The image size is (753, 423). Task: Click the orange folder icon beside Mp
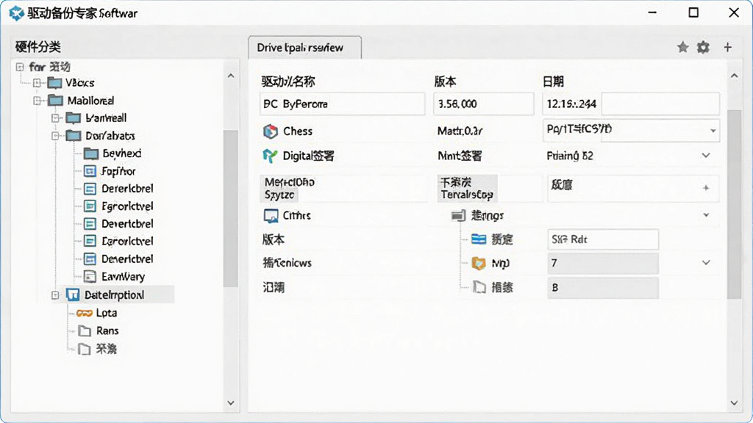479,264
